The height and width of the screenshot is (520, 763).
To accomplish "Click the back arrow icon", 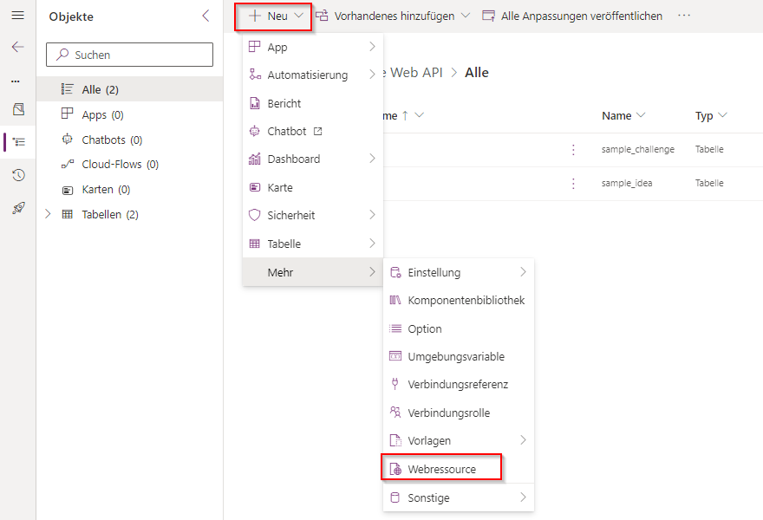I will pyautogui.click(x=17, y=47).
